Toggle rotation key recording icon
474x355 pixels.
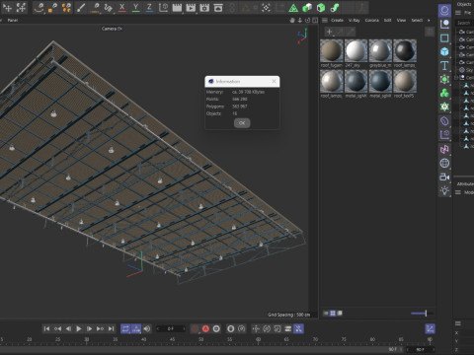pos(267,328)
